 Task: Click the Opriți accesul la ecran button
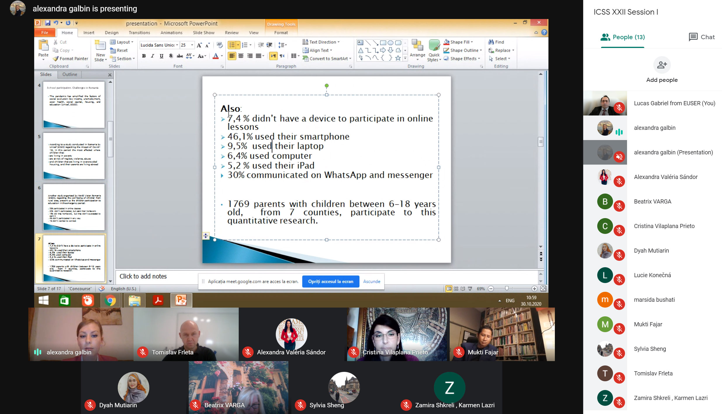[x=330, y=281]
